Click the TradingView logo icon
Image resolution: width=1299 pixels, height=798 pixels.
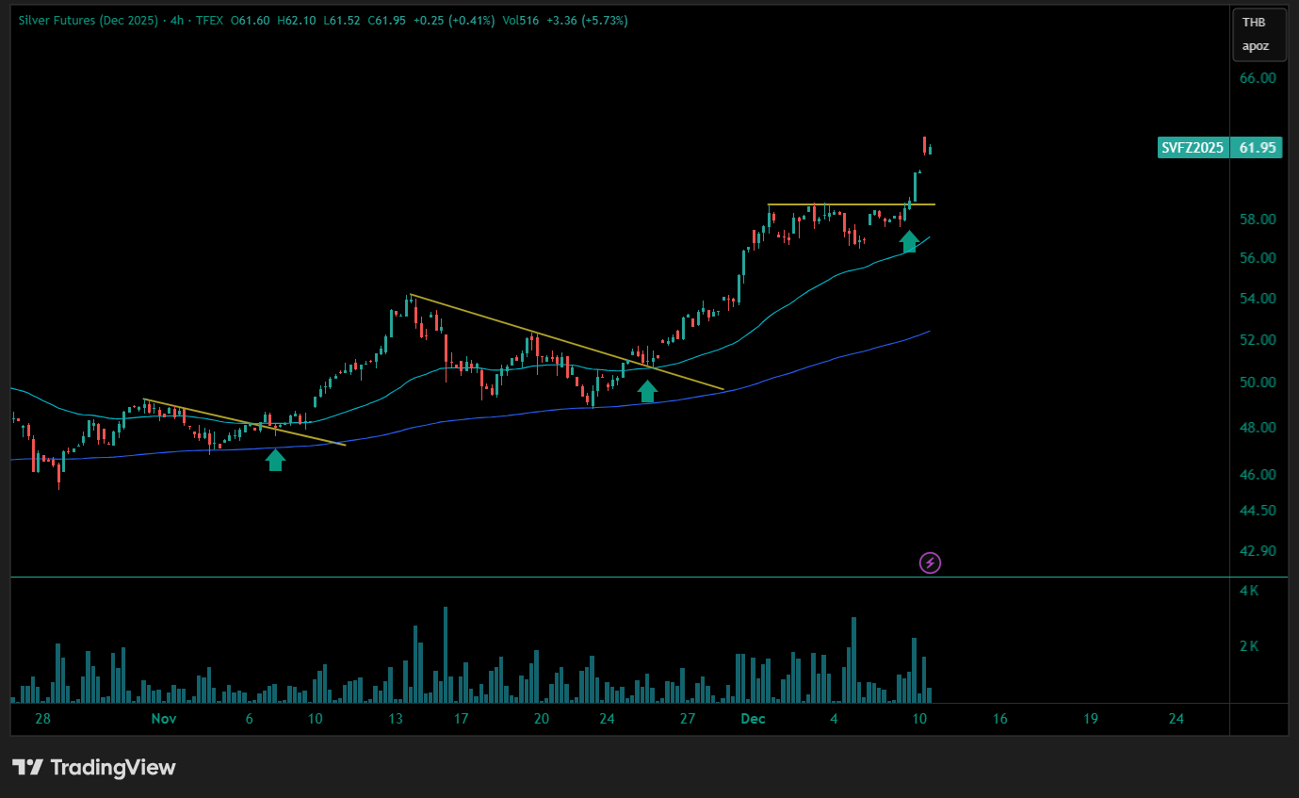pos(27,767)
